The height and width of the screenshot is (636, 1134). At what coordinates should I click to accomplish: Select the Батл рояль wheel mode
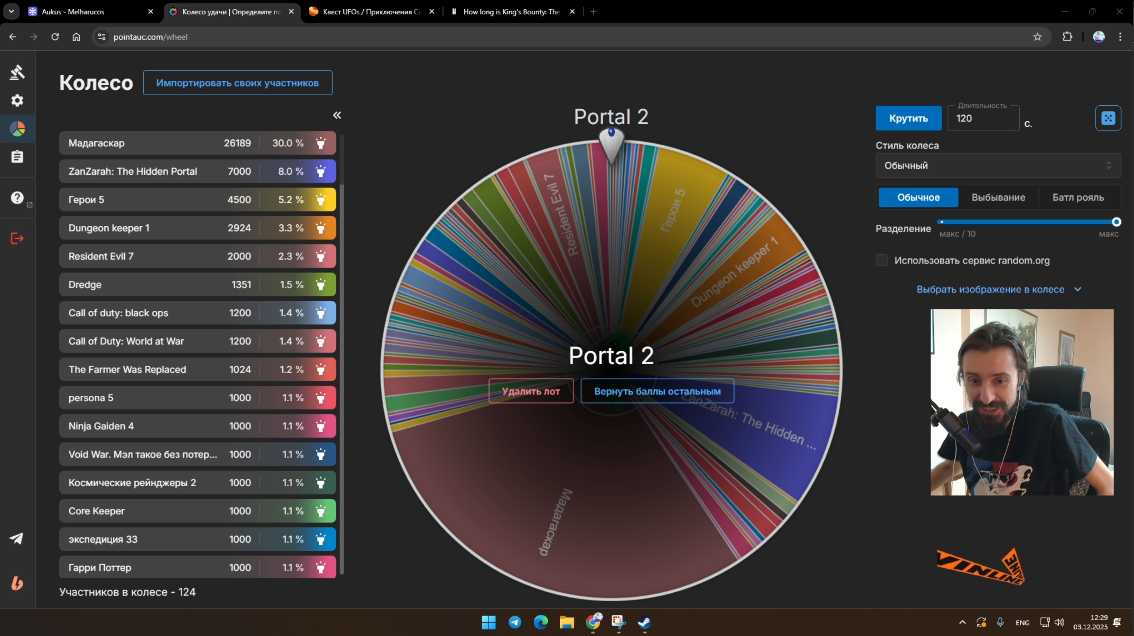pyautogui.click(x=1077, y=197)
